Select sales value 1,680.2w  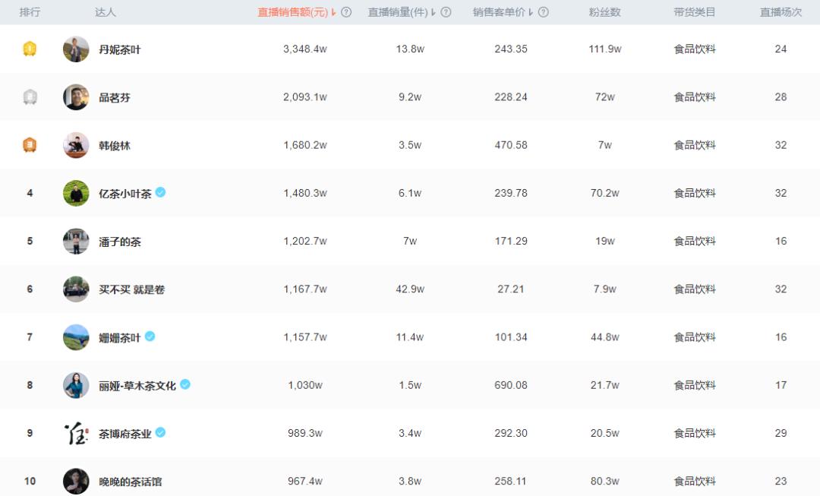coord(305,145)
